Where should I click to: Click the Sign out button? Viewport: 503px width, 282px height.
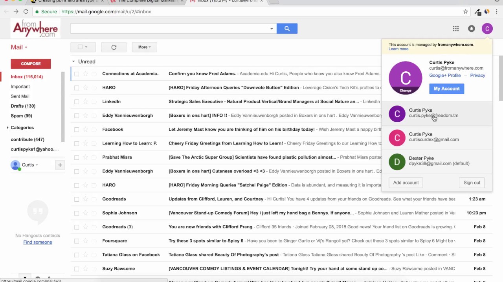pyautogui.click(x=472, y=183)
